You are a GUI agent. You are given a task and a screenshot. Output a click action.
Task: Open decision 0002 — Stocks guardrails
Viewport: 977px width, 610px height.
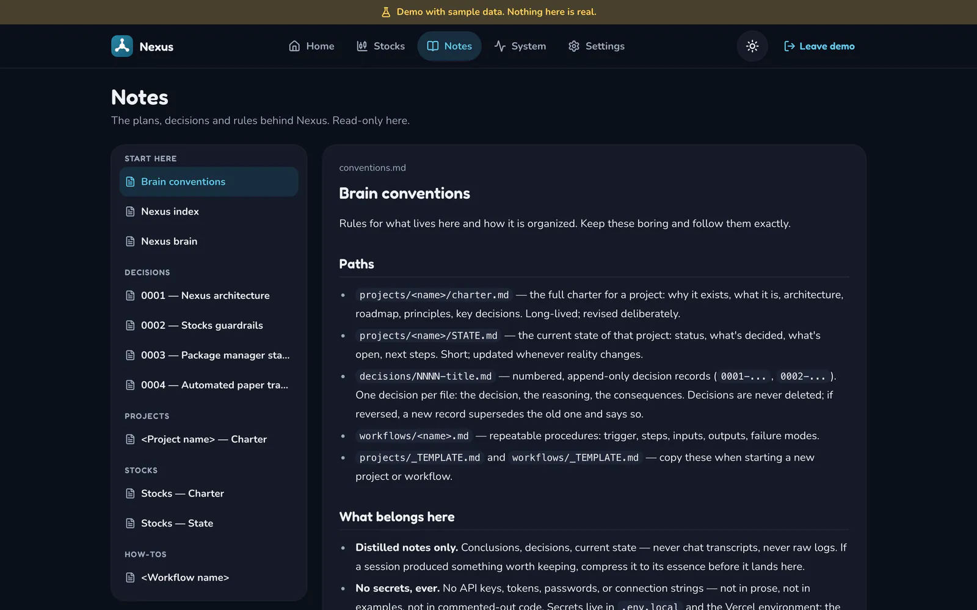tap(209, 326)
